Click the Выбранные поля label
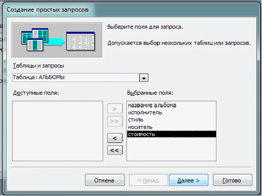This screenshot has width=262, height=196. point(150,93)
